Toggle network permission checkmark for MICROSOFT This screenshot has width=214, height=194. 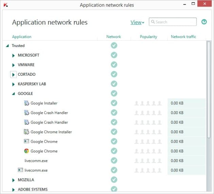click(x=114, y=55)
